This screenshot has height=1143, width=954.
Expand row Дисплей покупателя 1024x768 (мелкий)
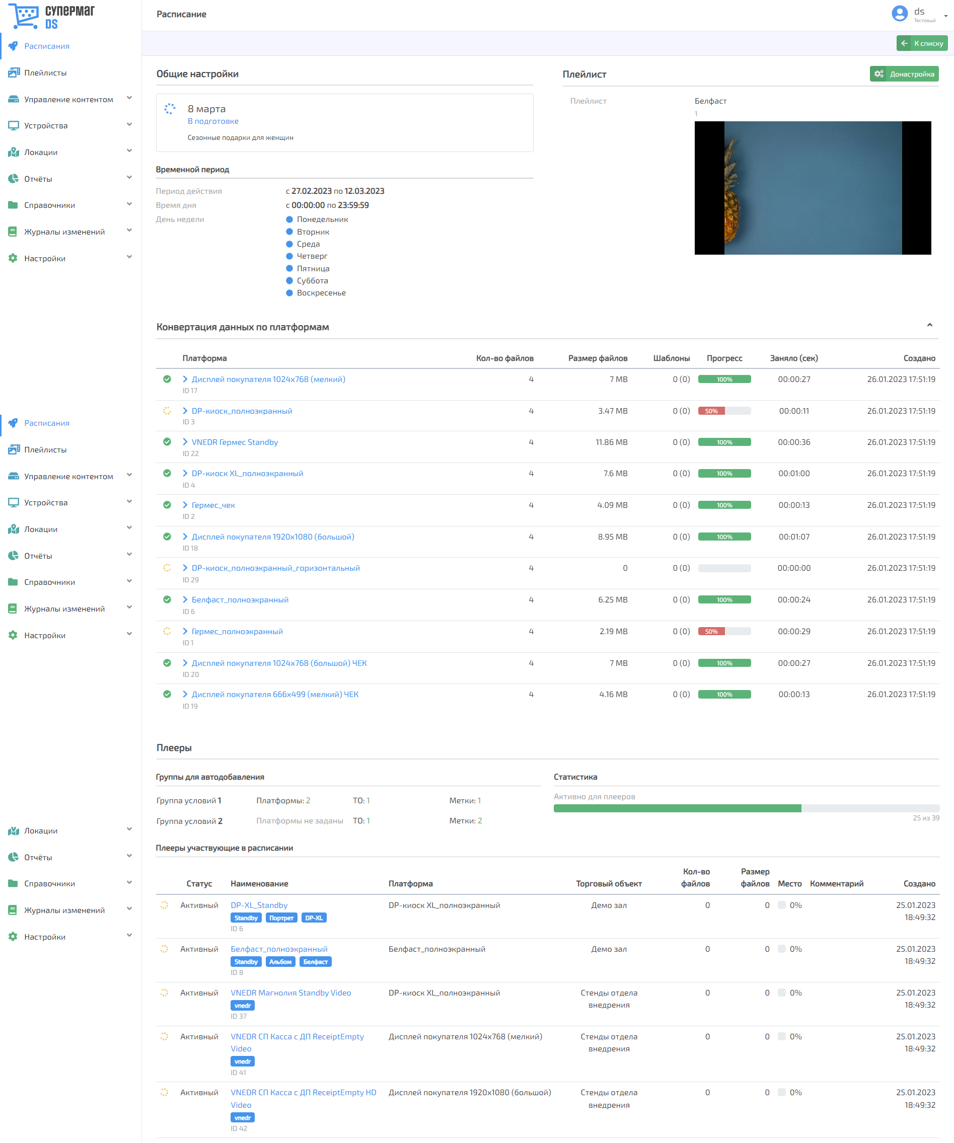[185, 379]
